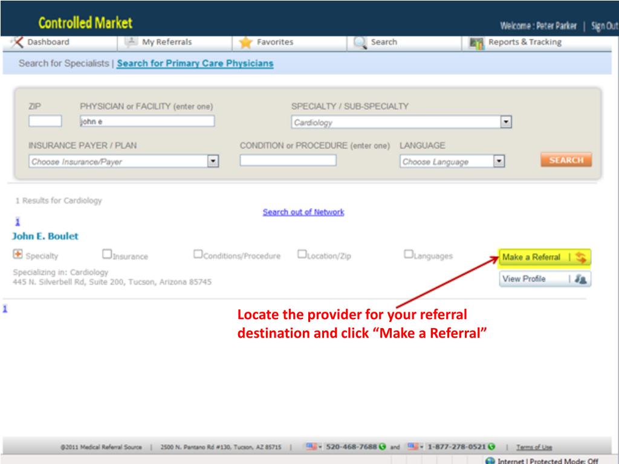Image resolution: width=619 pixels, height=464 pixels.
Task: Toggle the Insurance checkbox
Action: [106, 254]
